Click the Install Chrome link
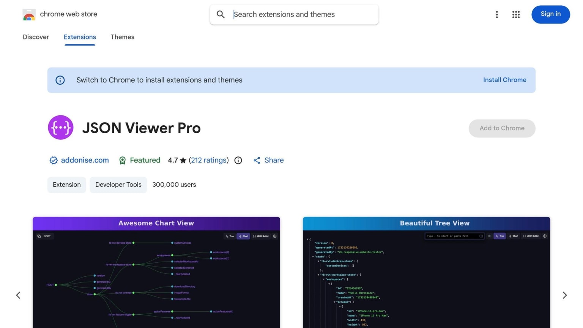Viewport: 583px width, 328px height. (504, 80)
